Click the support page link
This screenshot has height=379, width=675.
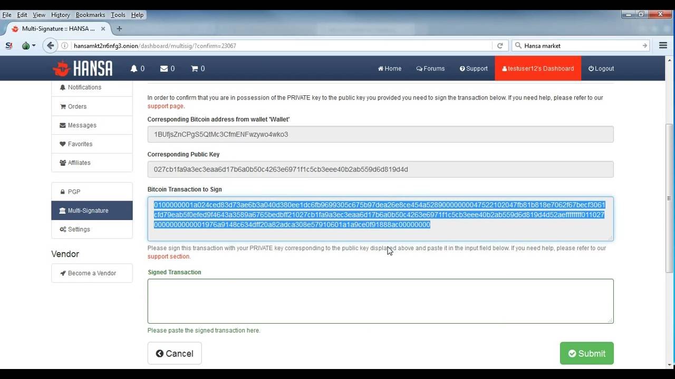[x=165, y=106]
